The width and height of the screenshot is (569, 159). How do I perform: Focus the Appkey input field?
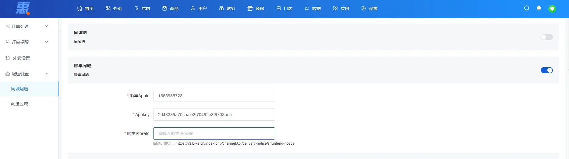tap(214, 115)
